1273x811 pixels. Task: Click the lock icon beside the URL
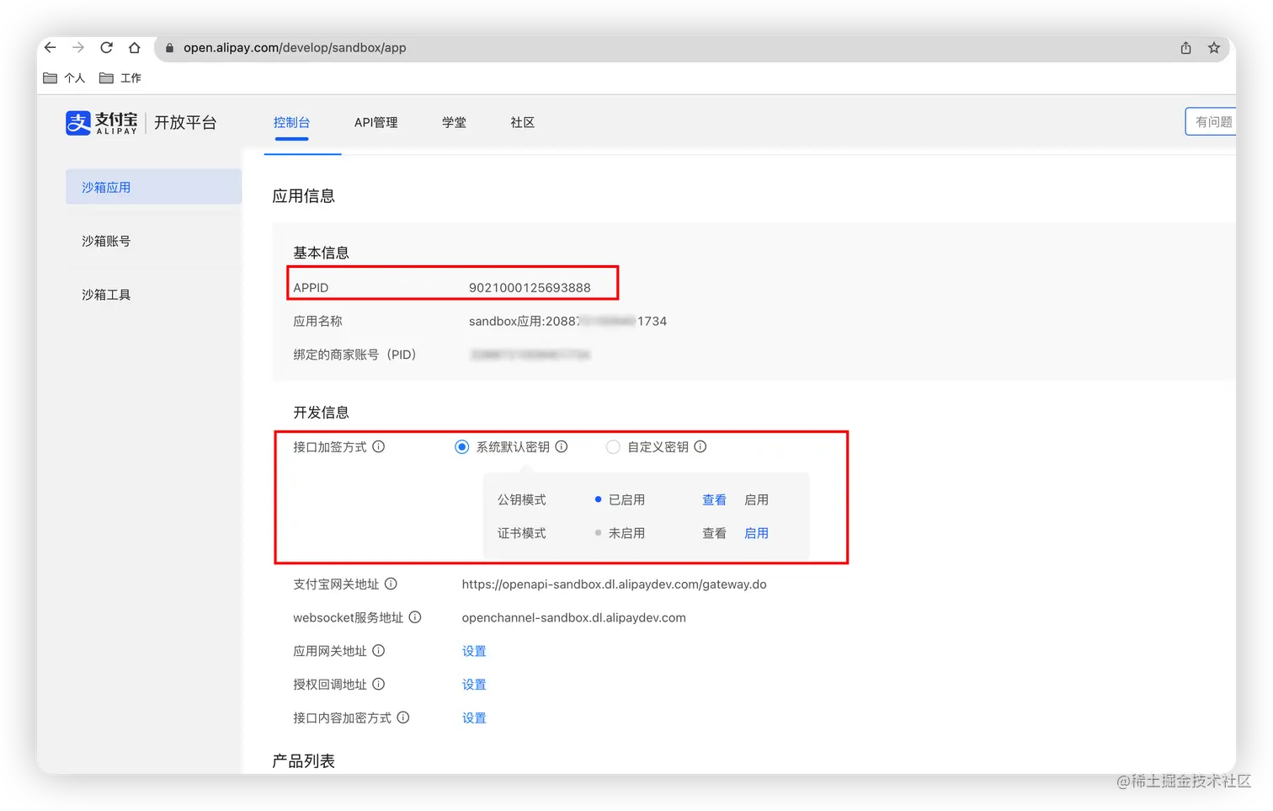[x=169, y=48]
